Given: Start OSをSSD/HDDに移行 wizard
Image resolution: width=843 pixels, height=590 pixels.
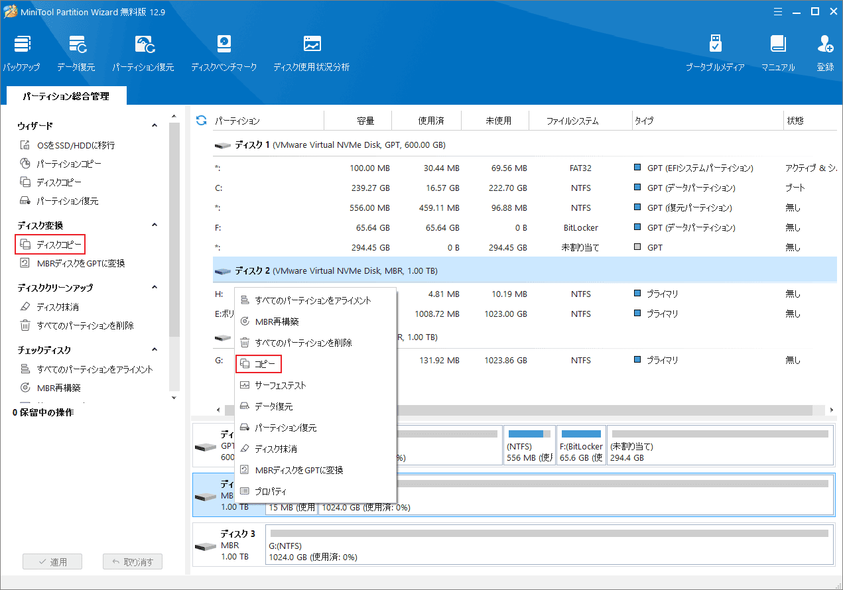Looking at the screenshot, I should point(68,145).
